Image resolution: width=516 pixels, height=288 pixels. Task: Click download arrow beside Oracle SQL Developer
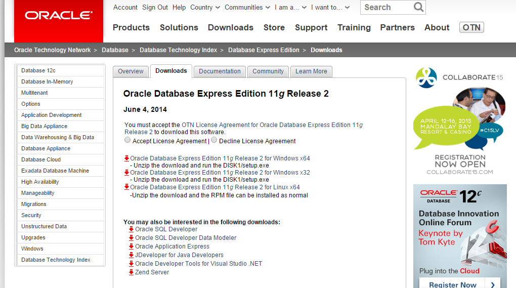131,229
